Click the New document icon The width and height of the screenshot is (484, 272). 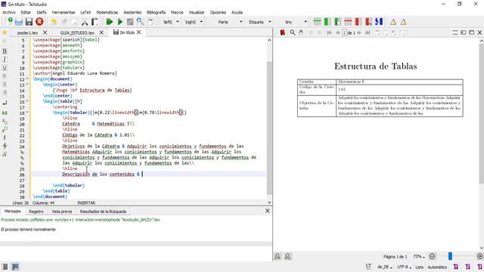click(9, 22)
